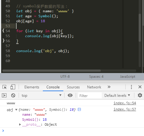
Task: Click the number 18 on line 52
Action: click(43, 21)
